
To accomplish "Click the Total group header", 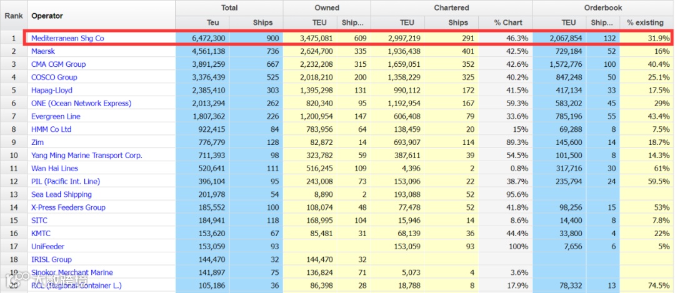I will coord(229,7).
